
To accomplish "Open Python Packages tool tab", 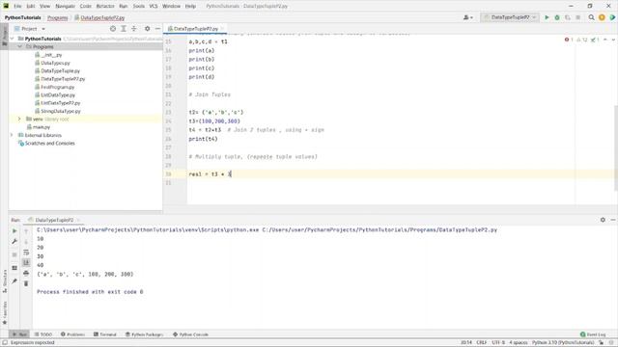I will (x=144, y=334).
